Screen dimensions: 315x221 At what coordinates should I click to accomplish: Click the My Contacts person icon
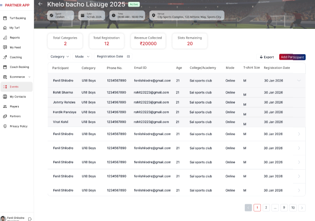coord(5,97)
